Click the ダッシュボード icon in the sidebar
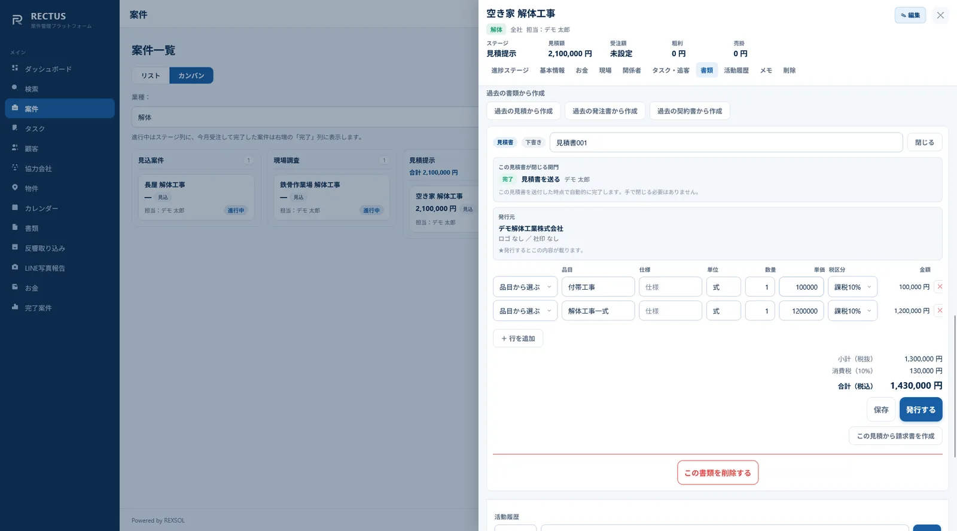The width and height of the screenshot is (957, 531). [x=15, y=68]
